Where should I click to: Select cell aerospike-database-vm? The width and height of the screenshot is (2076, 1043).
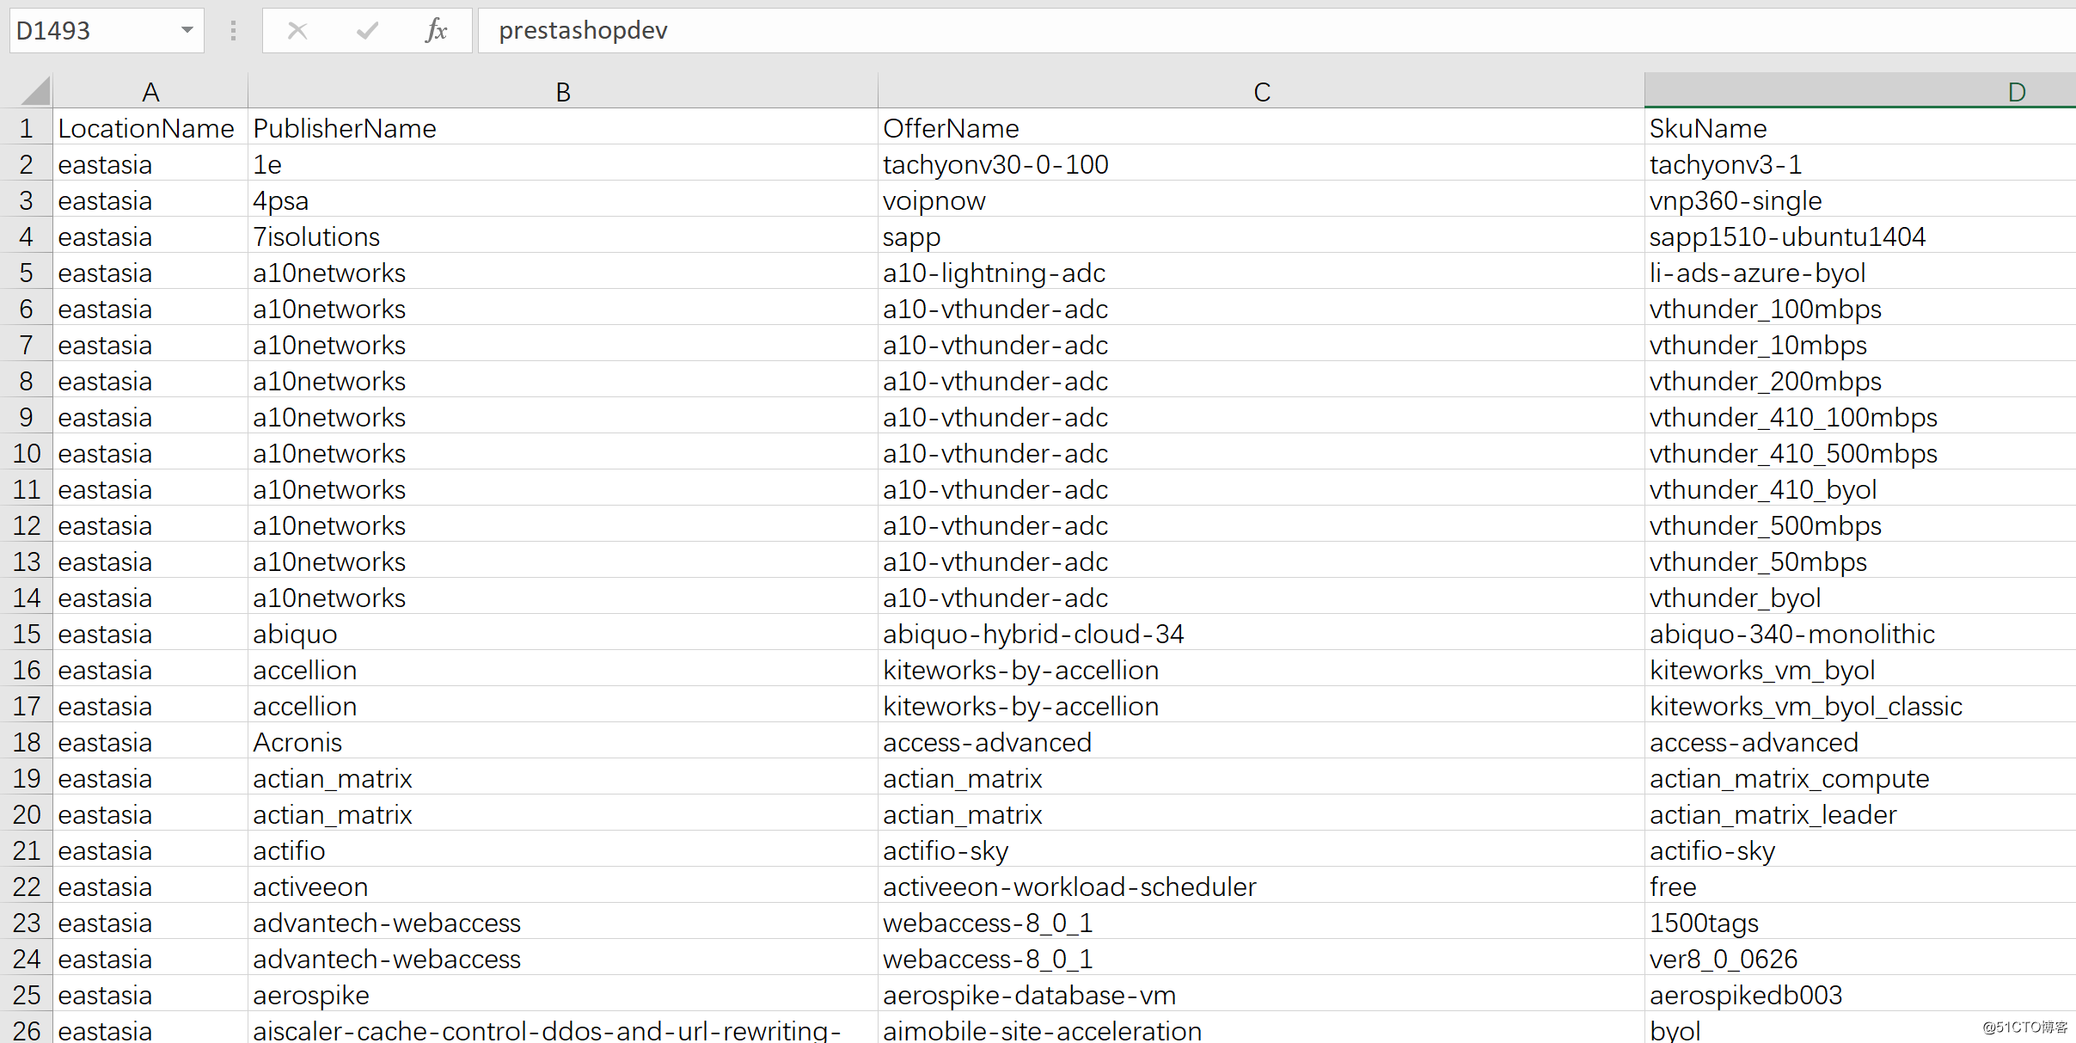coord(1261,995)
